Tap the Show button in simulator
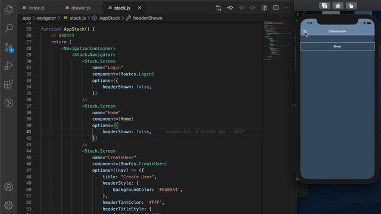The height and width of the screenshot is (214, 381). 338,46
